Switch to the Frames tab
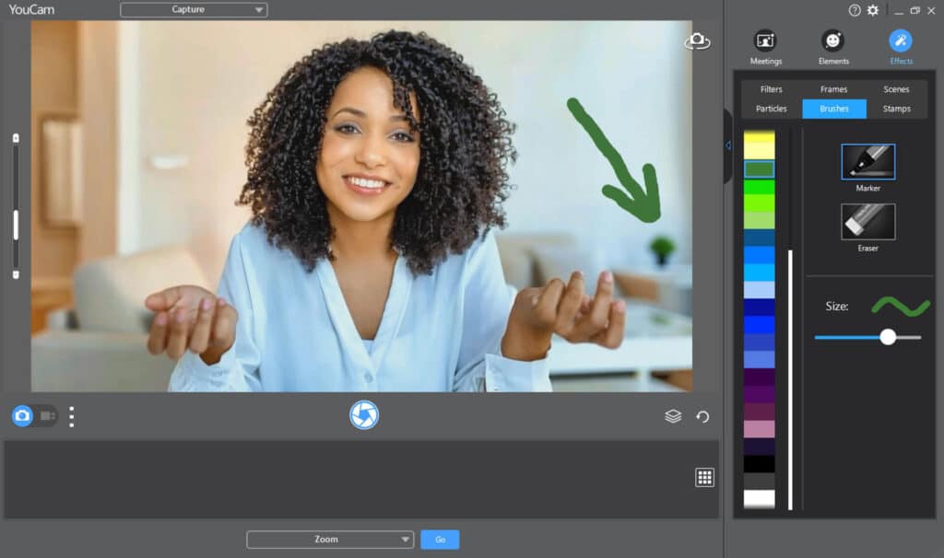The height and width of the screenshot is (558, 944). (x=833, y=89)
